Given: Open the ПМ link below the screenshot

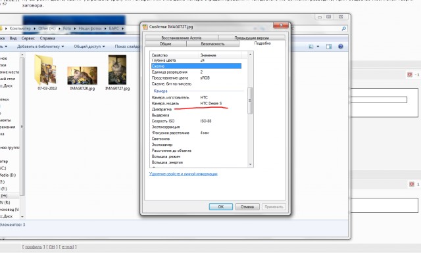Looking at the screenshot, I should [52, 247].
